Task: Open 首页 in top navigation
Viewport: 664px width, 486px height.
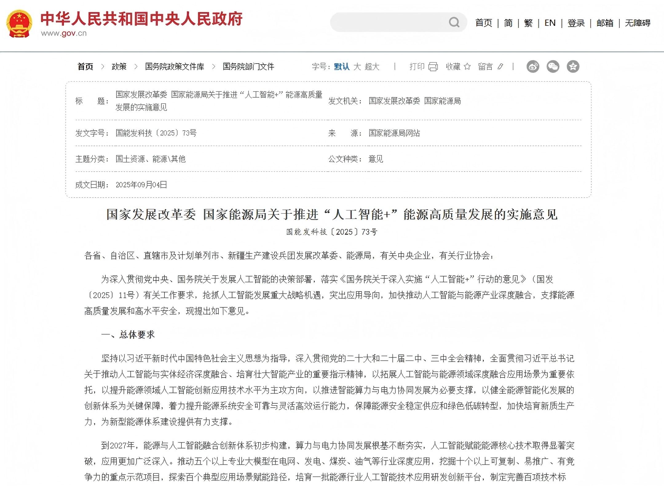Action: pos(484,23)
